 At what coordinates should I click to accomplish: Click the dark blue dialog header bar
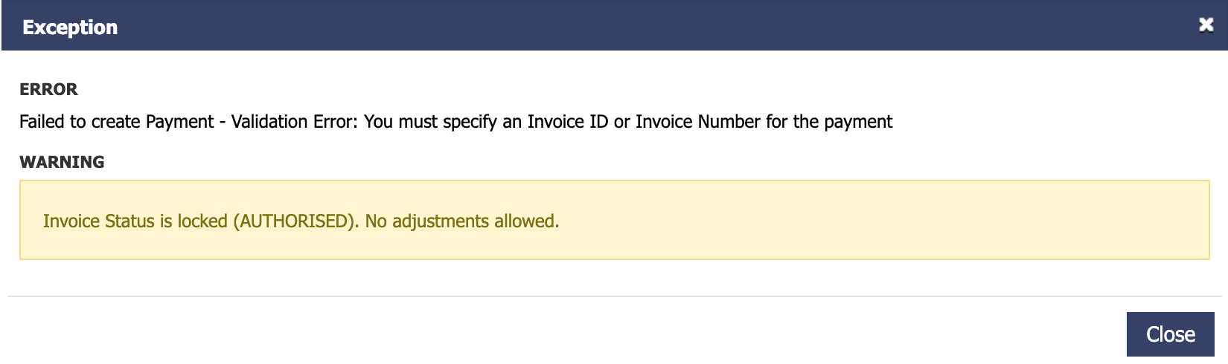coord(614,26)
